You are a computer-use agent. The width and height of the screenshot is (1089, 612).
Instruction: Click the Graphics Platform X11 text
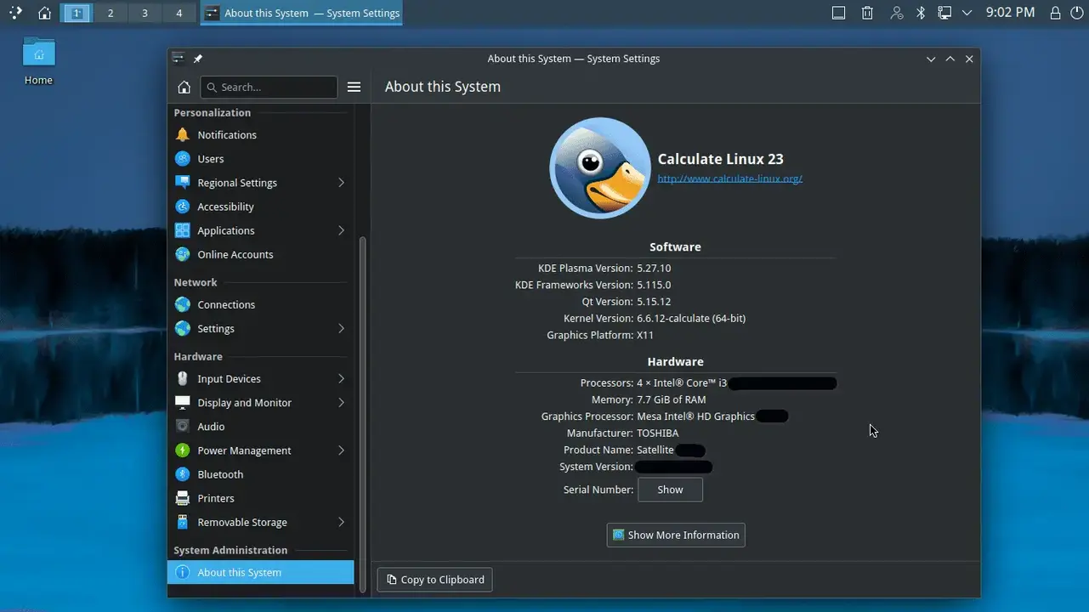pyautogui.click(x=645, y=335)
